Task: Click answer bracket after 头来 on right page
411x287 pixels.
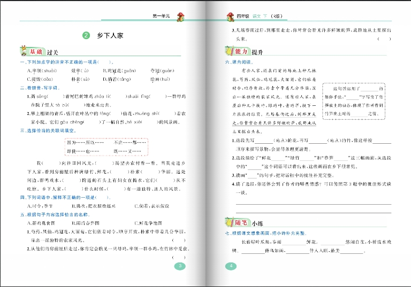Action: 384,39
